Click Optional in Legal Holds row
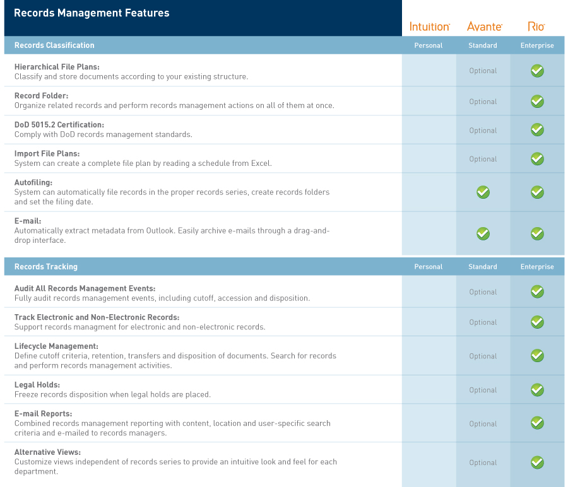 pos(483,390)
